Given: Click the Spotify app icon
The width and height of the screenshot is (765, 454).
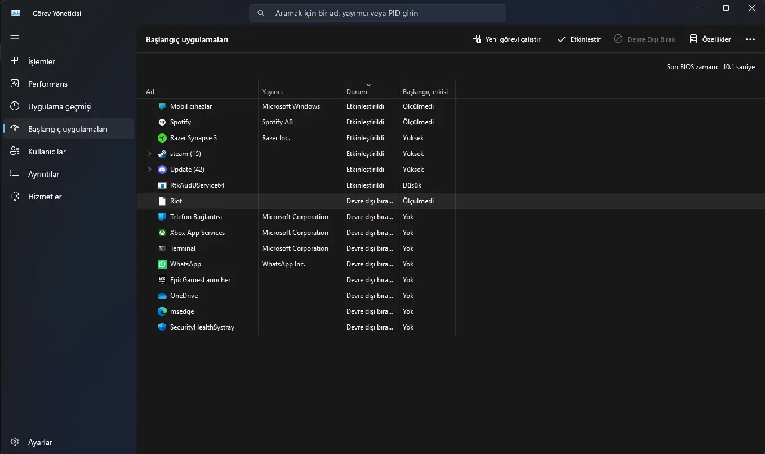Looking at the screenshot, I should 162,122.
